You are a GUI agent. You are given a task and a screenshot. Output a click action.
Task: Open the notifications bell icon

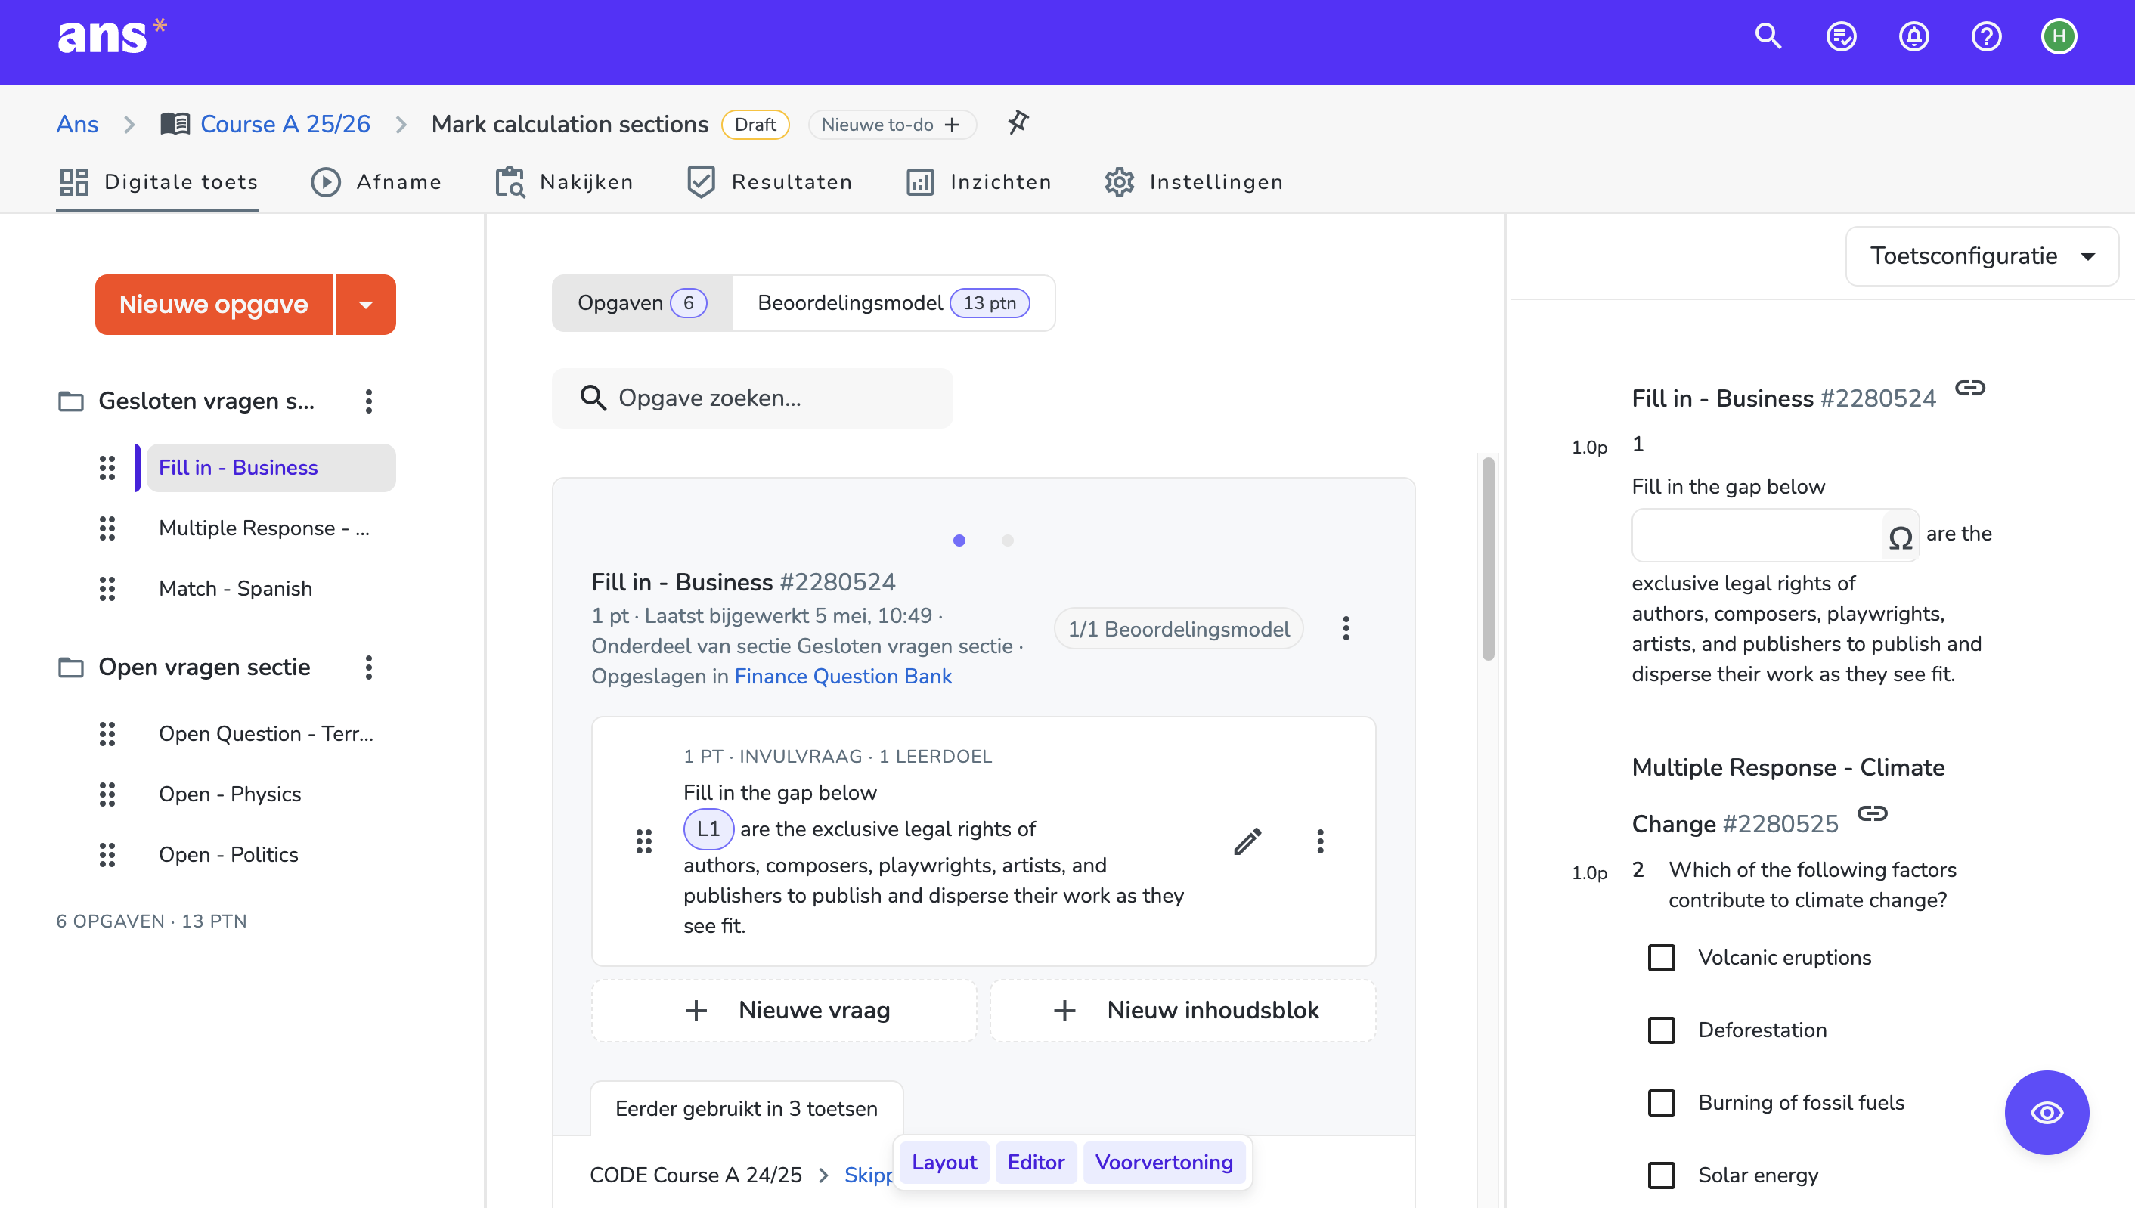pyautogui.click(x=1913, y=36)
